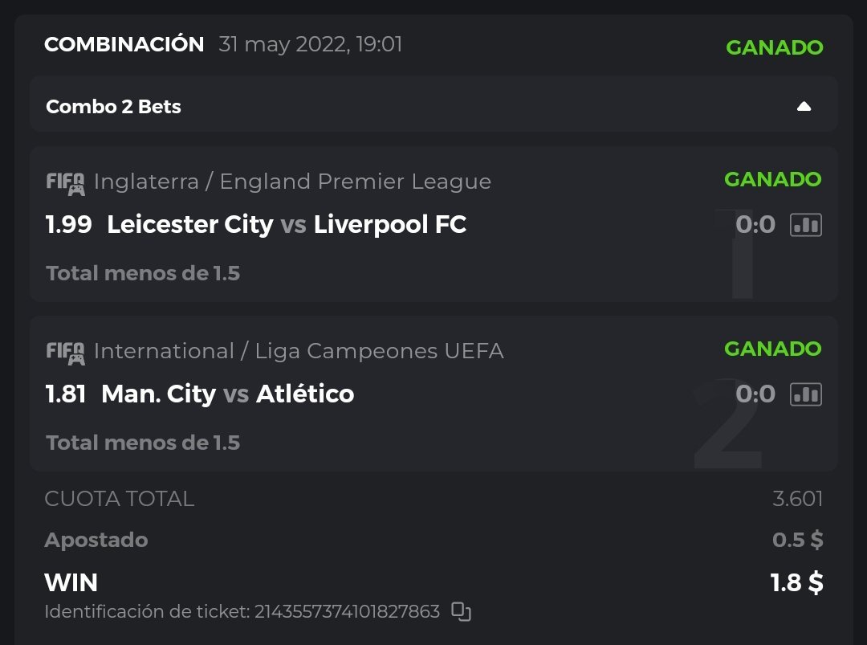Click the ticket ID number text
This screenshot has width=867, height=645.
point(347,612)
